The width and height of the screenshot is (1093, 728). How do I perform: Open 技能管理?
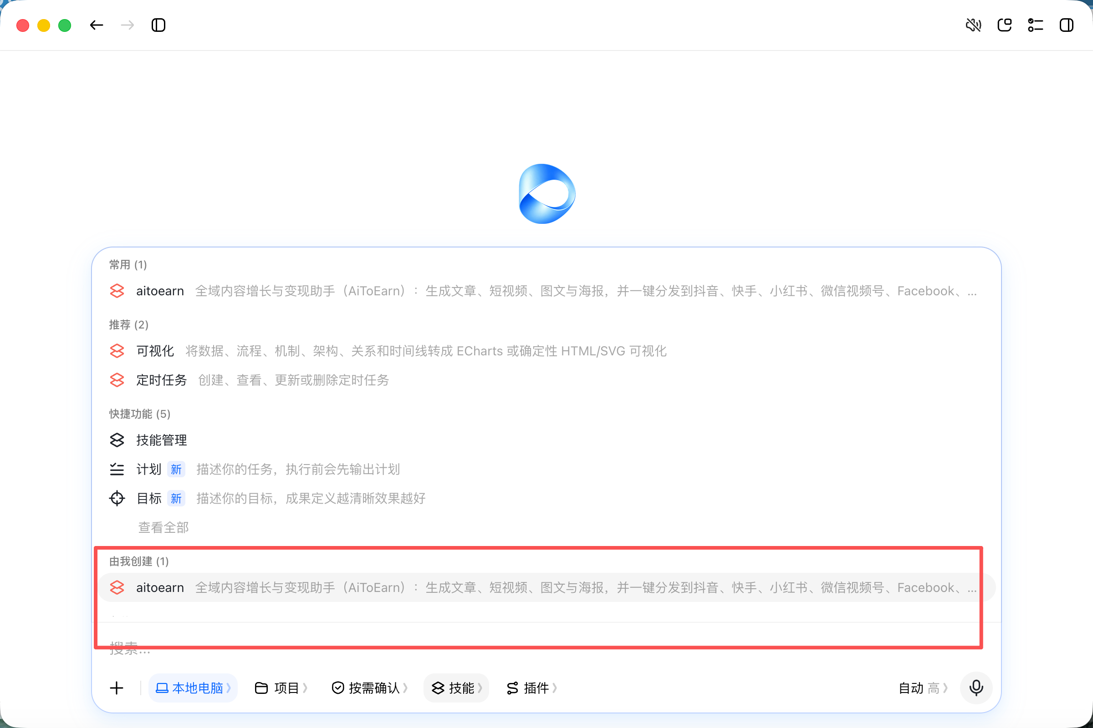point(546,440)
